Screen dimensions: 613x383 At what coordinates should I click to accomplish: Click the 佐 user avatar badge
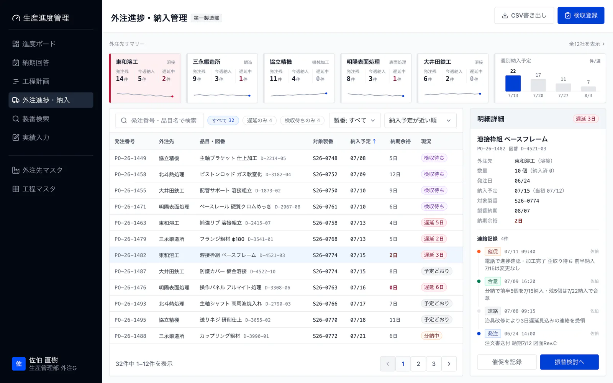tap(19, 364)
